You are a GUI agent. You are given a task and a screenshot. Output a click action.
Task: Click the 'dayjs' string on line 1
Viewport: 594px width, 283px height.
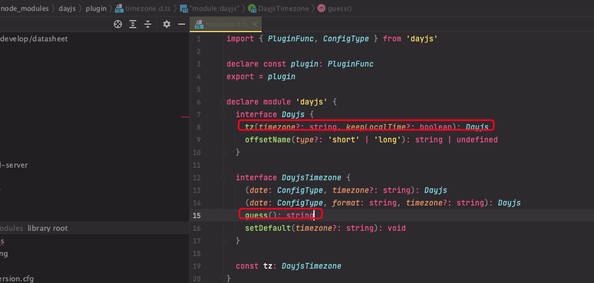pos(421,38)
